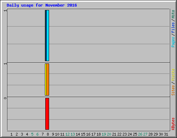
Task: Click day label '9' on the x-axis
Action: click(53, 134)
